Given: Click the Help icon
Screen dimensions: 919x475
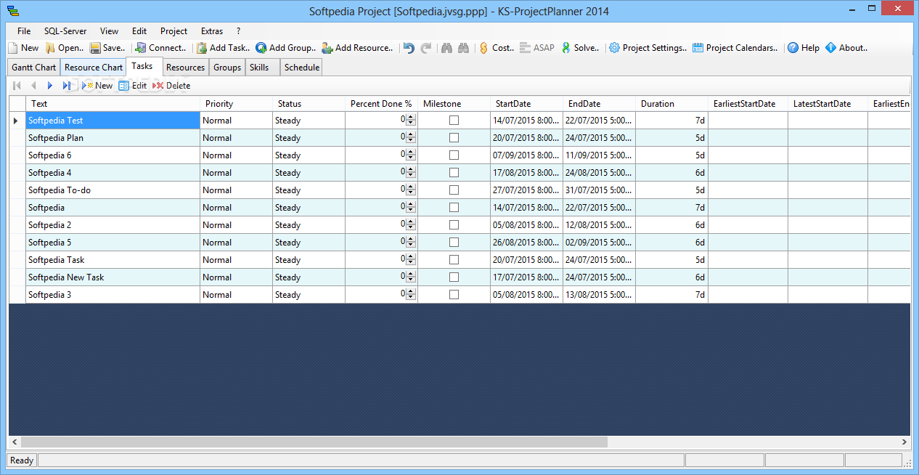Looking at the screenshot, I should tap(793, 48).
